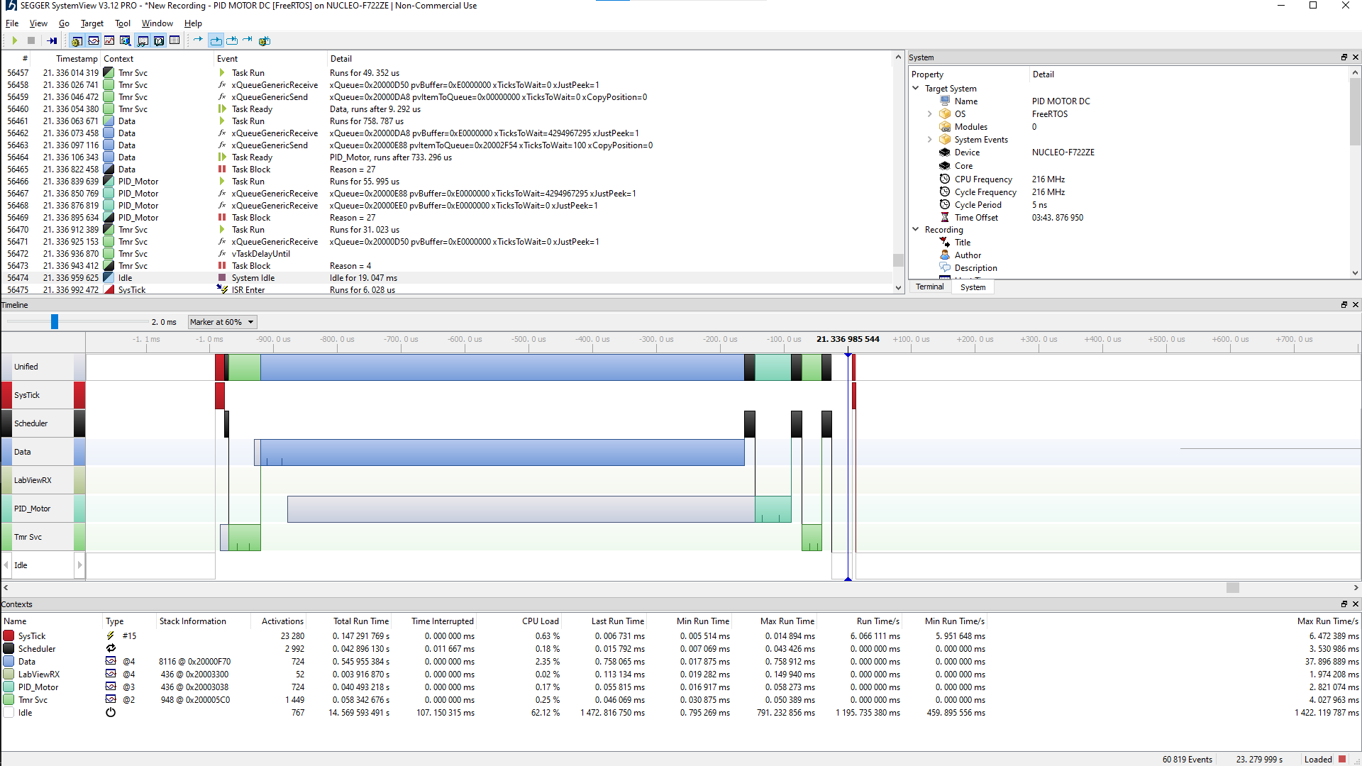The image size is (1362, 766).
Task: Toggle the Contexts panel binoculars icon
Action: (x=143, y=40)
